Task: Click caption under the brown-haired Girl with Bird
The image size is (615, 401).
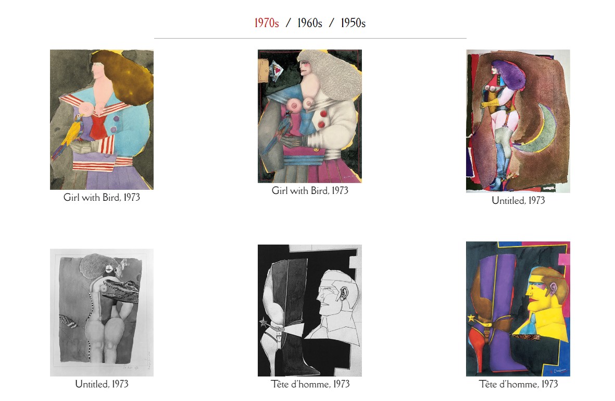Action: click(102, 197)
